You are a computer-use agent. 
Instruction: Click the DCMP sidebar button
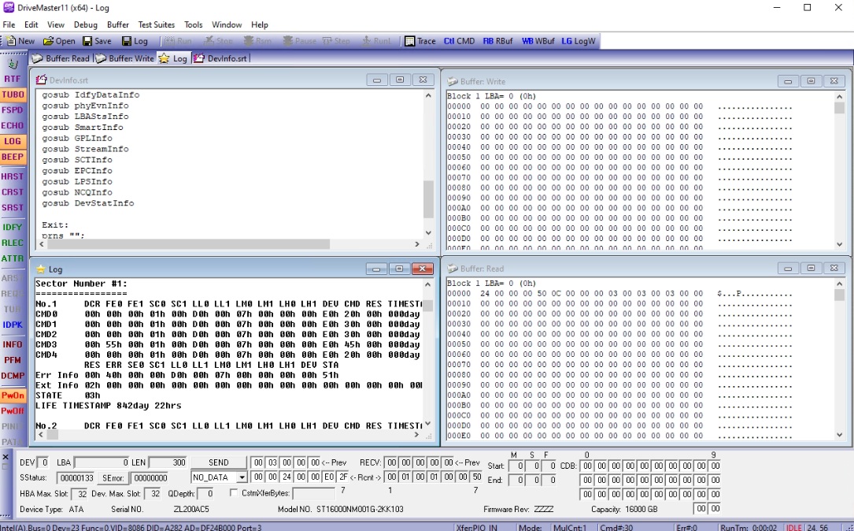click(x=13, y=376)
